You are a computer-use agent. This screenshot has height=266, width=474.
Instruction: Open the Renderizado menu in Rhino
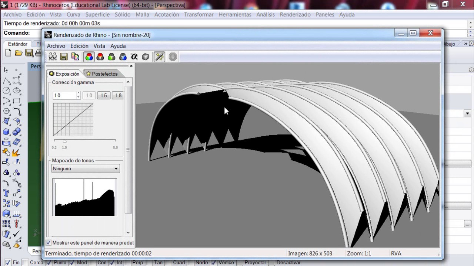(295, 14)
